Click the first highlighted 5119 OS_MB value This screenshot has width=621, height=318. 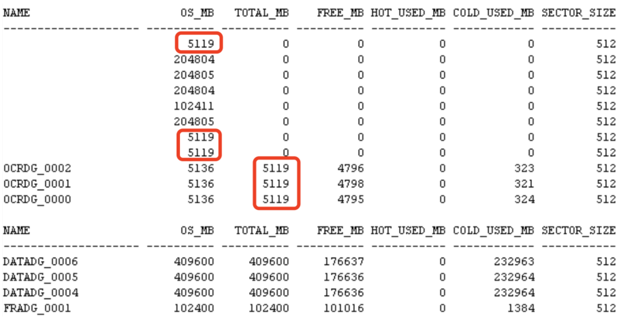click(201, 44)
